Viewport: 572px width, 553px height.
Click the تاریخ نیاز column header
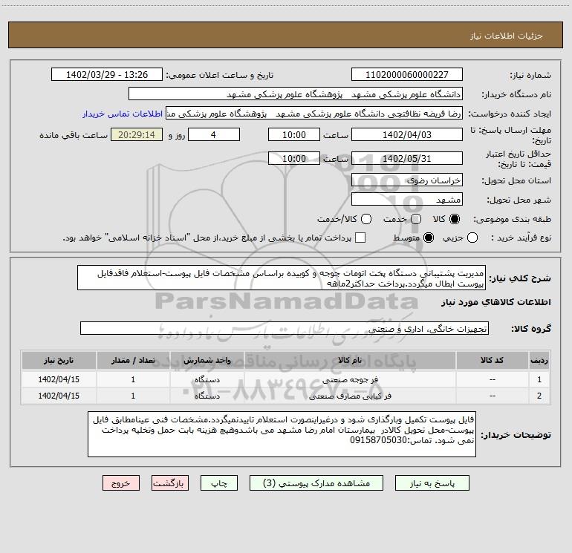pyautogui.click(x=59, y=360)
